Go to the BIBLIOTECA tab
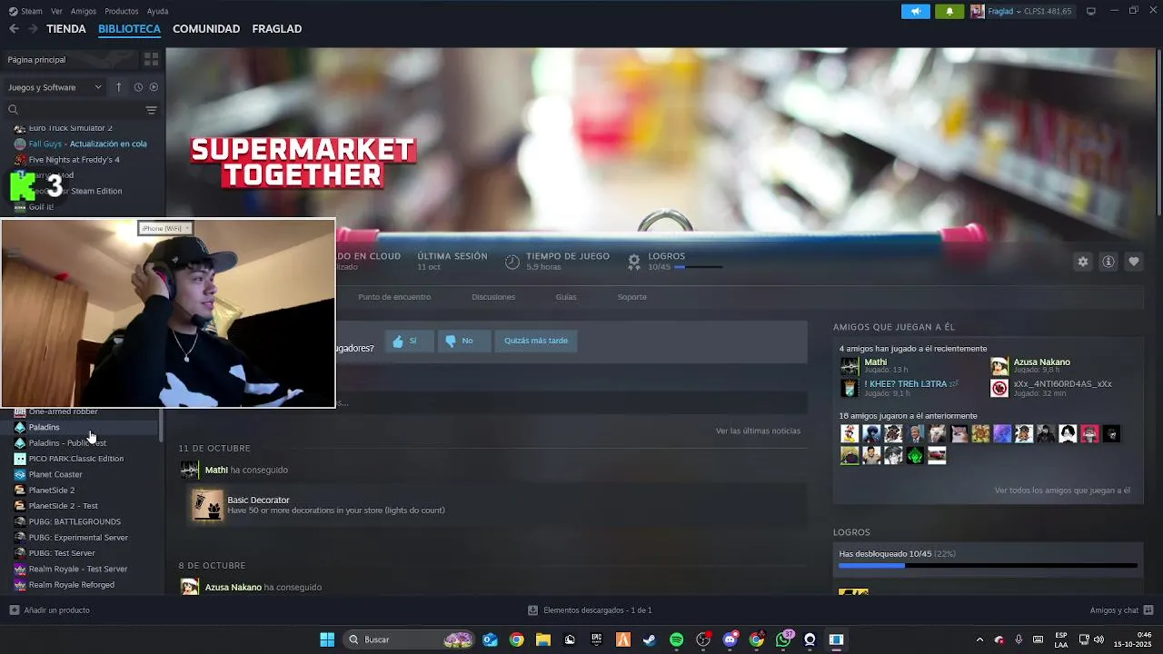 129,29
